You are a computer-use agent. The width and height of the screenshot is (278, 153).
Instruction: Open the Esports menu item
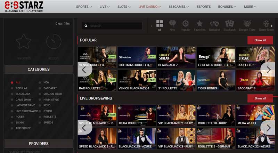click(204, 7)
